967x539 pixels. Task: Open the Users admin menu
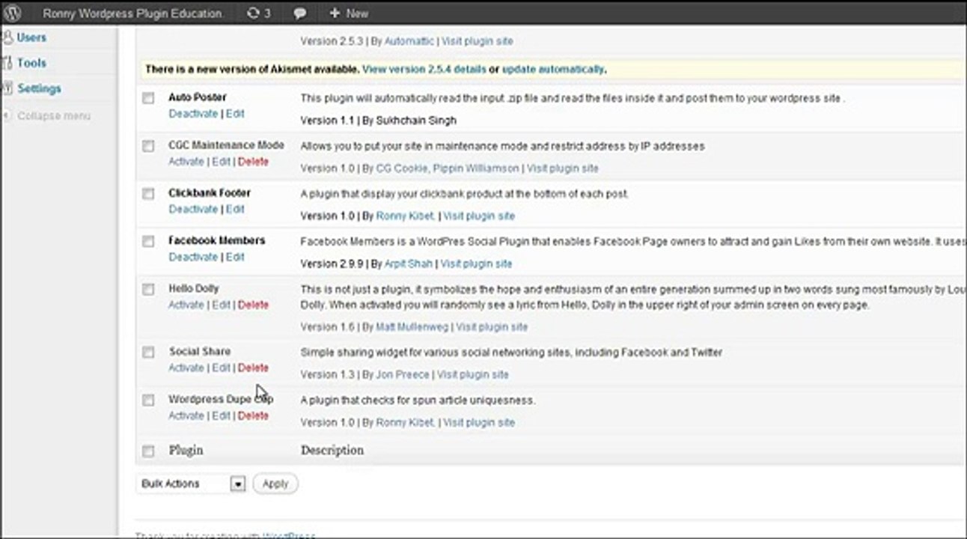point(31,37)
